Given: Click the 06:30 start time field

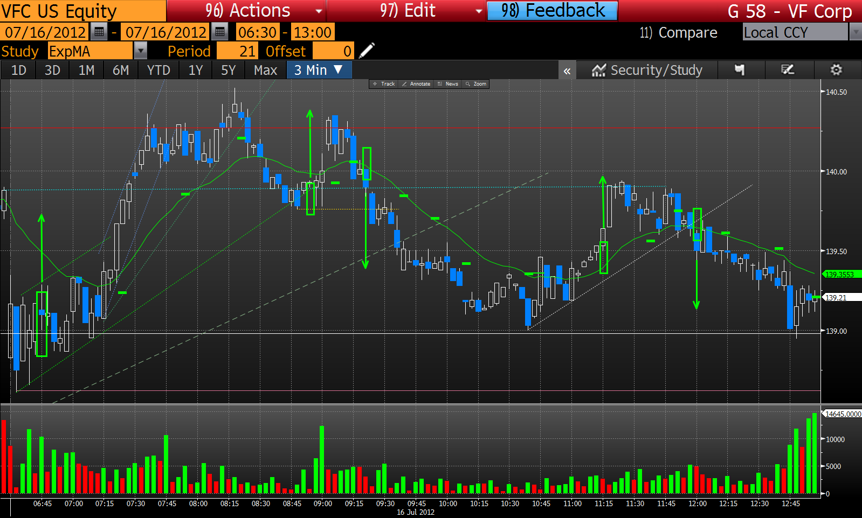Looking at the screenshot, I should click(258, 32).
